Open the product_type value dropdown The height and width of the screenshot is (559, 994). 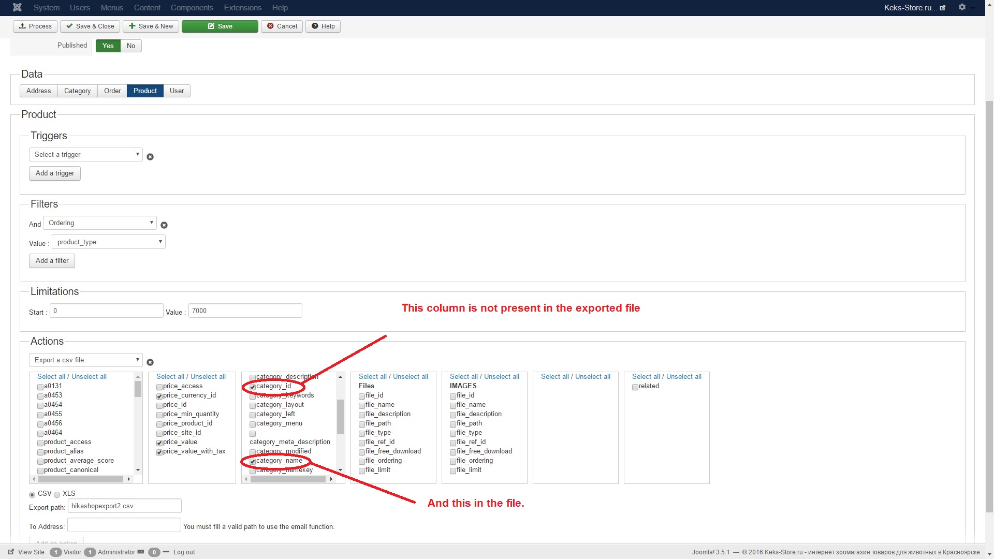(108, 242)
